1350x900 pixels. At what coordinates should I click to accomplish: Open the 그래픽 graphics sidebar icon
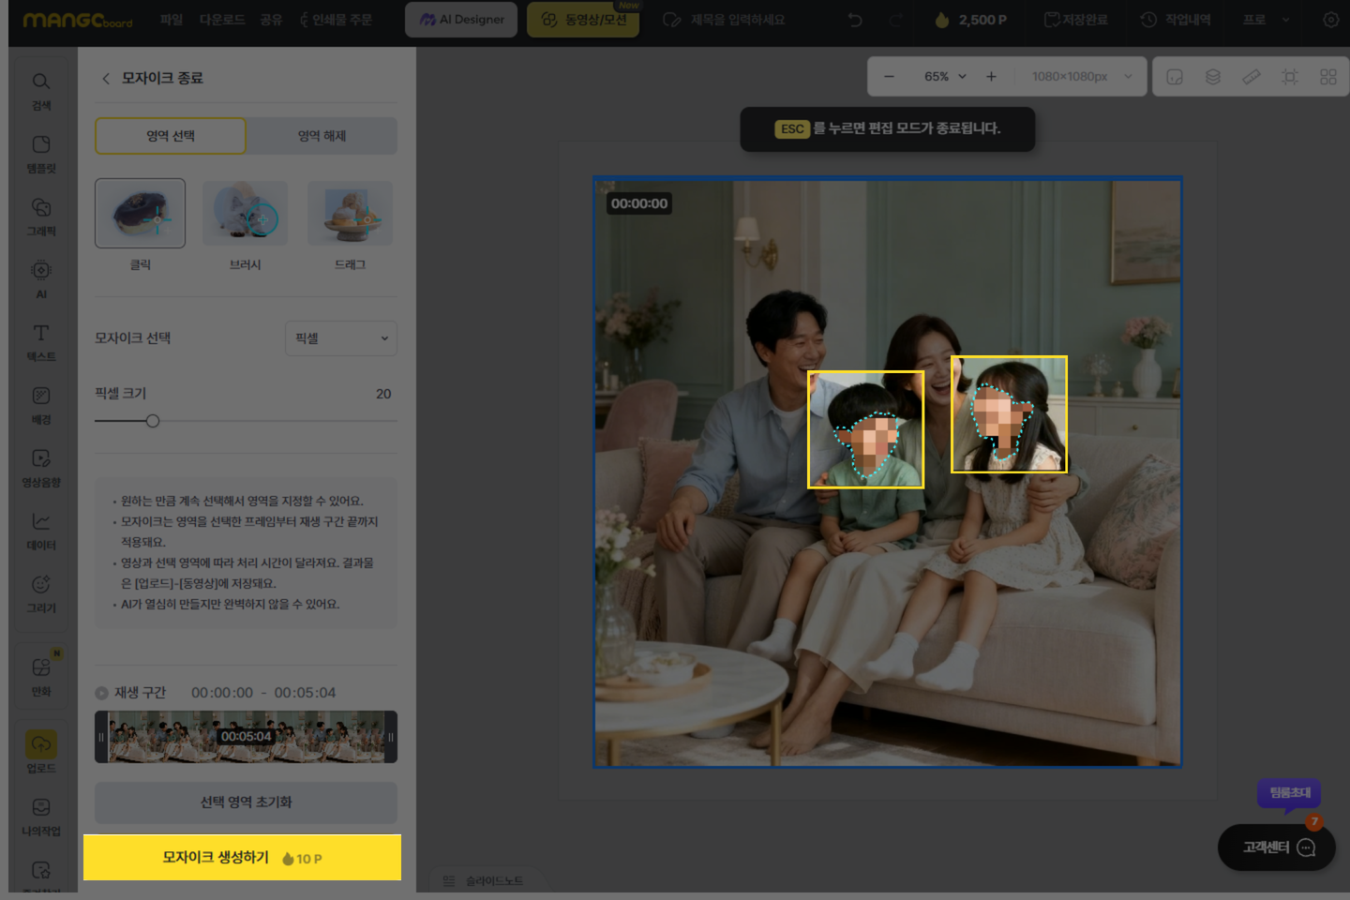(41, 217)
